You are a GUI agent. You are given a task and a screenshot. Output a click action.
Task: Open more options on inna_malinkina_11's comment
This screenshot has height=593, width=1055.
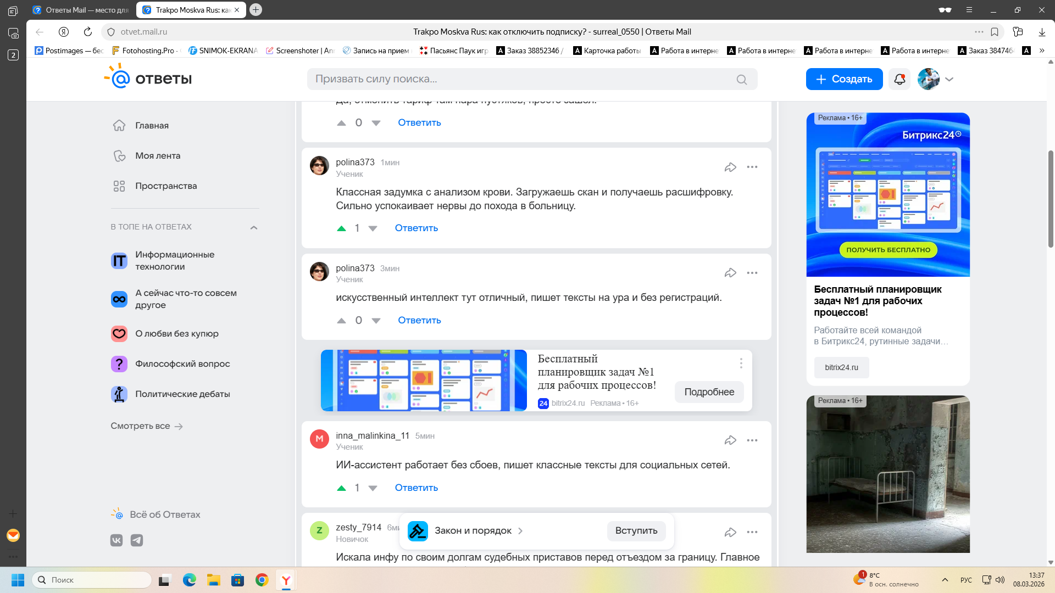coord(752,440)
